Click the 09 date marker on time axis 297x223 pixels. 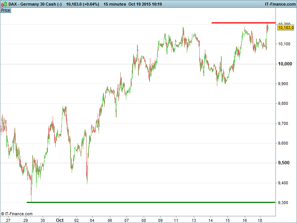click(x=160, y=220)
